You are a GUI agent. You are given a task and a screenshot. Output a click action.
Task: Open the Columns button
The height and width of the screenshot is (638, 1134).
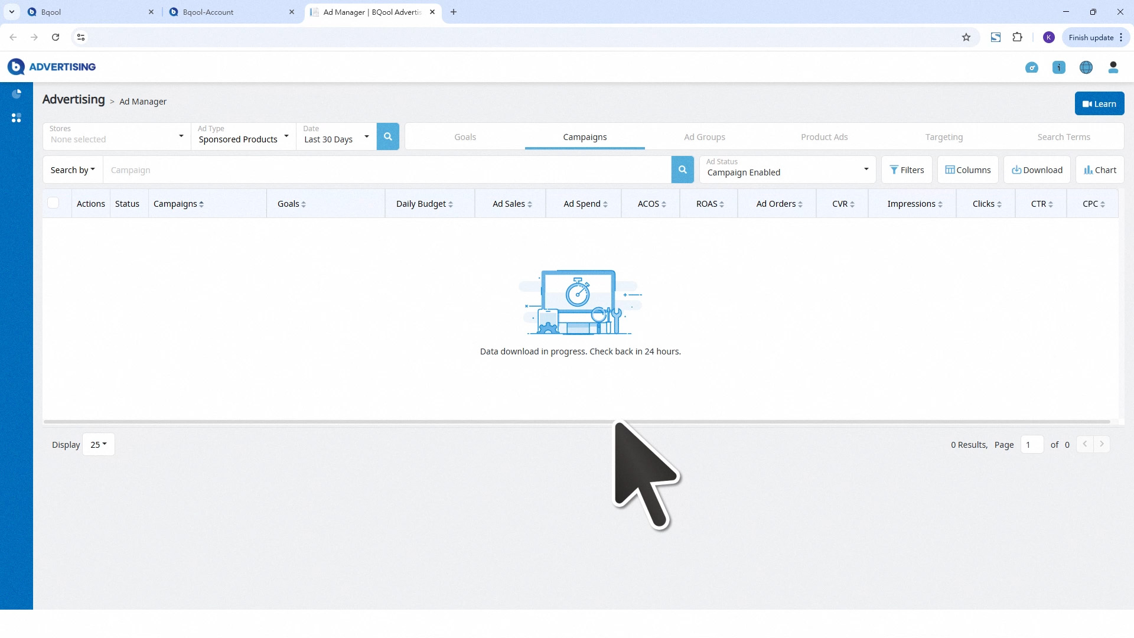[967, 170]
